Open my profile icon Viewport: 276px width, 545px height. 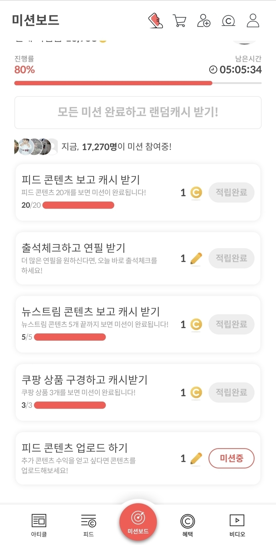(x=253, y=21)
